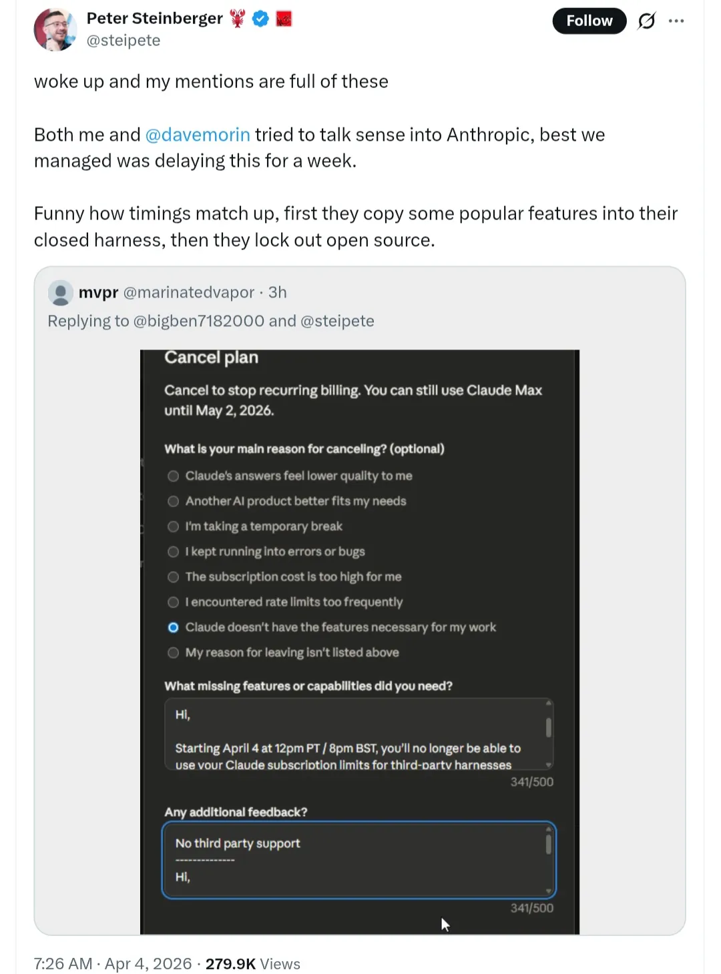Follow Peter Steinberger
Screen dimensions: 721x974
[x=589, y=21]
